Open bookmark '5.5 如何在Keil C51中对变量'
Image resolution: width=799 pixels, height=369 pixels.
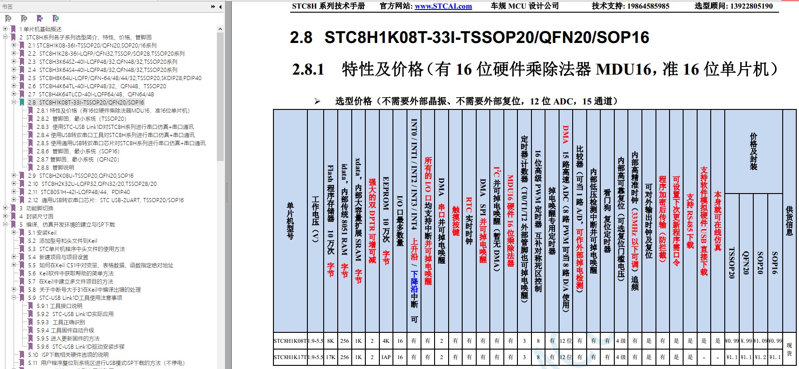pos(100,265)
